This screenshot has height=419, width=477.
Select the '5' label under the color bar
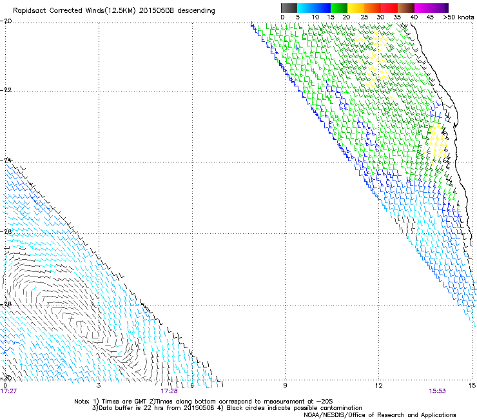coord(298,17)
